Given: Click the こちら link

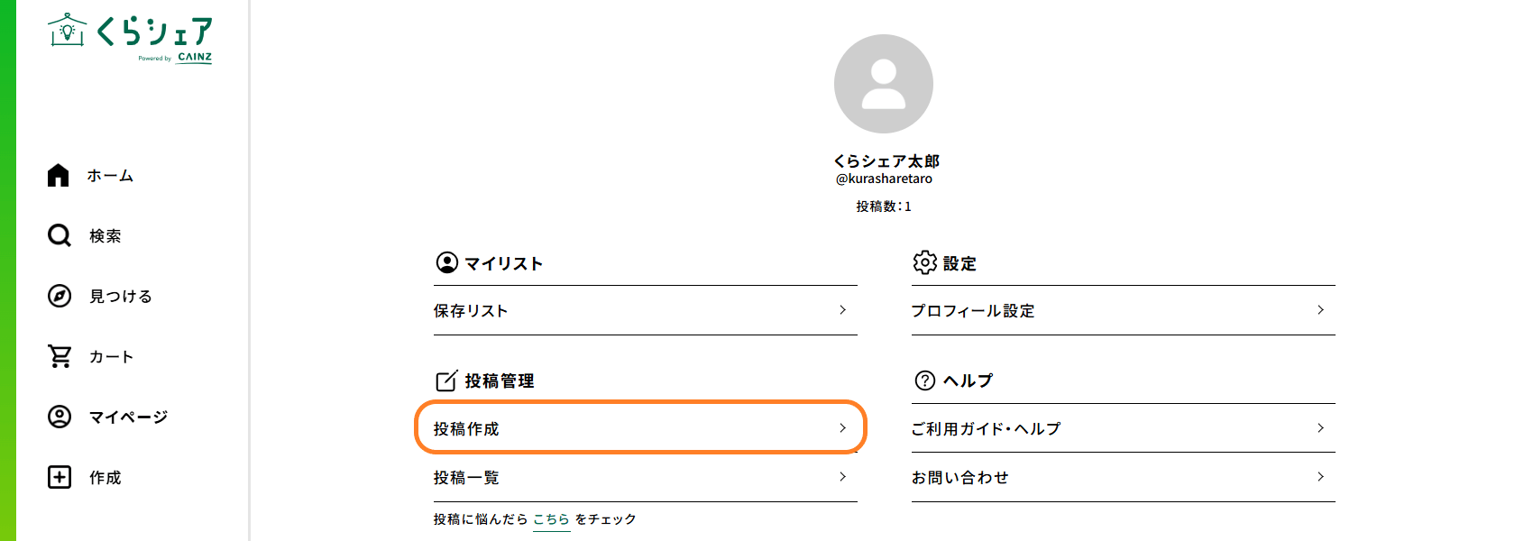Looking at the screenshot, I should [x=551, y=519].
